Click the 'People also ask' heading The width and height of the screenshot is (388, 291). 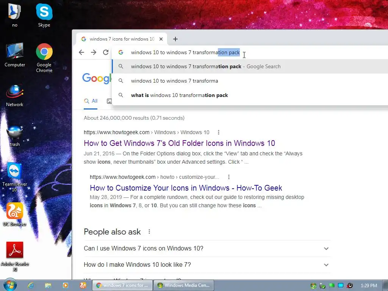[x=112, y=232]
